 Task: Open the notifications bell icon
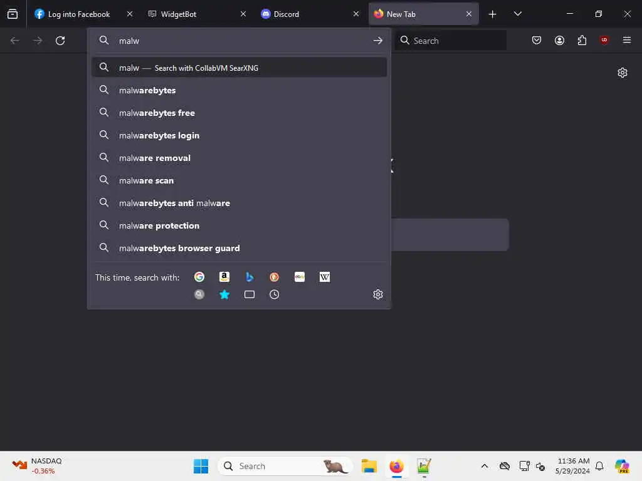point(599,466)
